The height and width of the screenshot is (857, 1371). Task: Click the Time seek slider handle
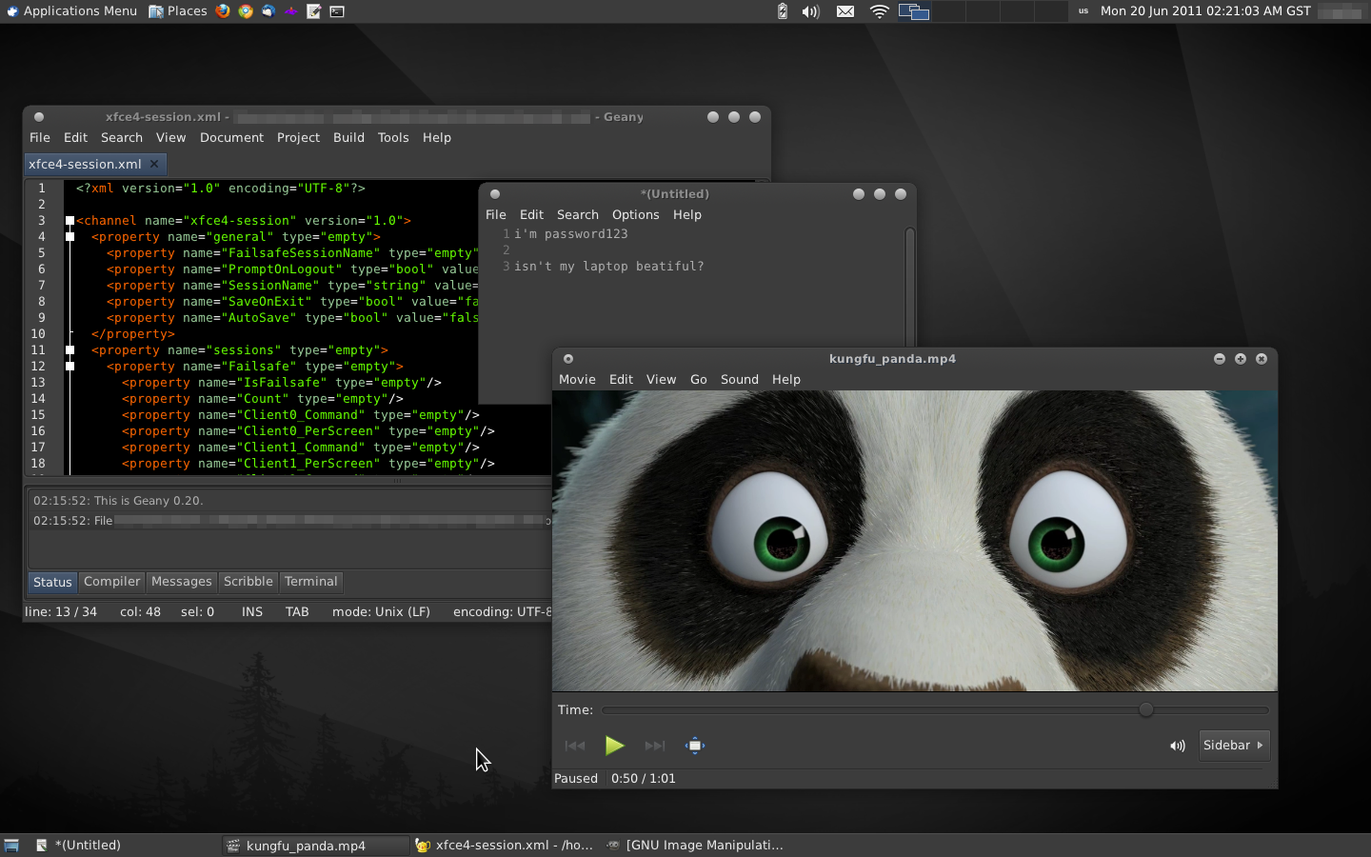click(x=1146, y=709)
